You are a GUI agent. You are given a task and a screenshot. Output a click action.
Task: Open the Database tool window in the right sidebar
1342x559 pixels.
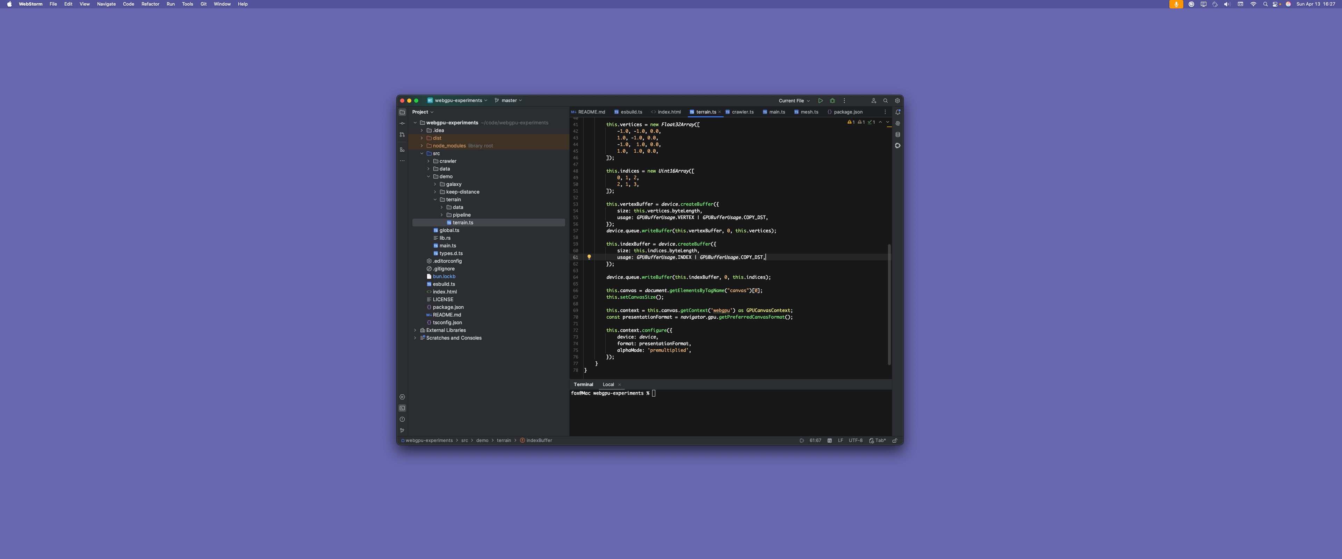click(897, 135)
